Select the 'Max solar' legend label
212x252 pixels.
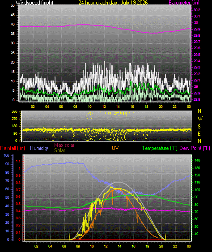pyautogui.click(x=64, y=145)
